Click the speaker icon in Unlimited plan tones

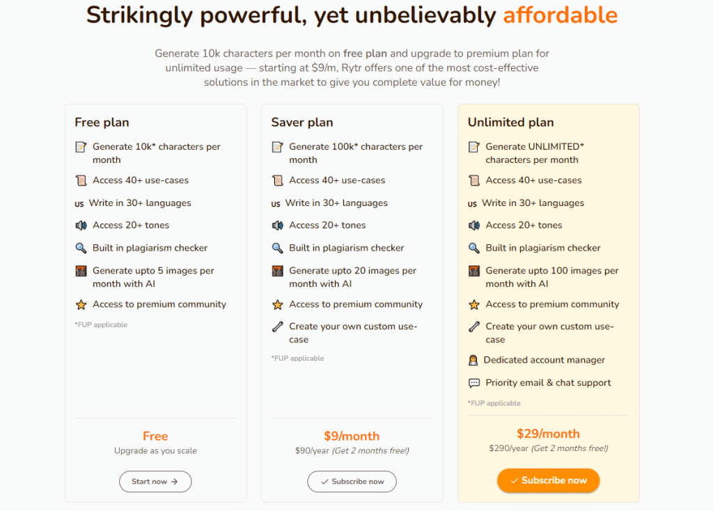click(x=473, y=226)
